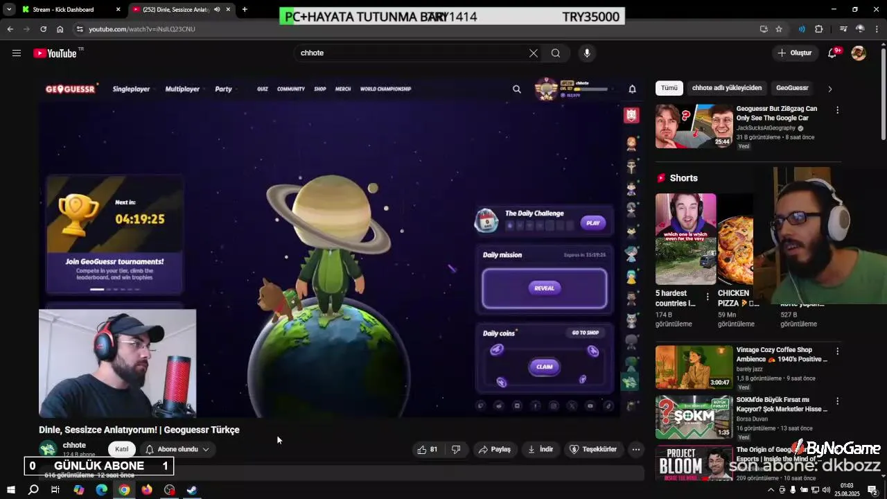Open Steam from the taskbar
887x499 pixels.
click(x=192, y=490)
